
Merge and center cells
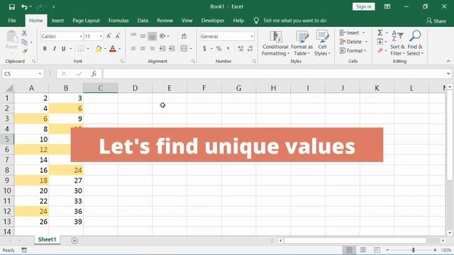pos(184,48)
